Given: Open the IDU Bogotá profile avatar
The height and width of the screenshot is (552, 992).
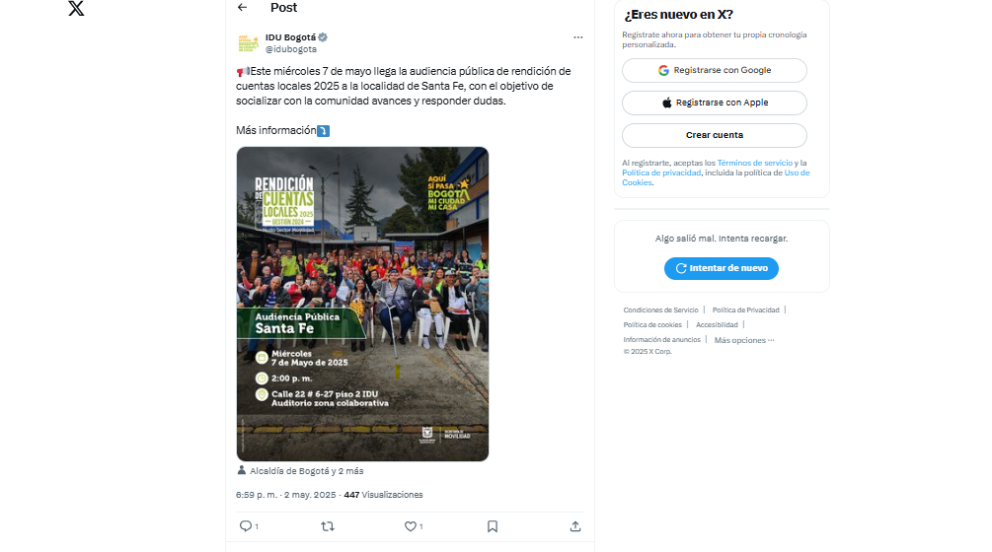Looking at the screenshot, I should 248,43.
